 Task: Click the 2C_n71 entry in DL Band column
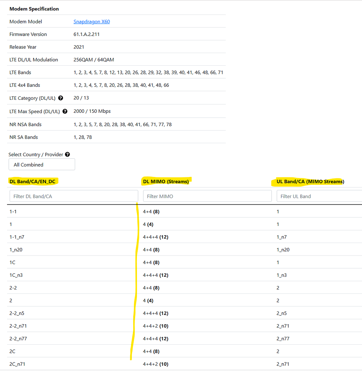pyautogui.click(x=17, y=364)
